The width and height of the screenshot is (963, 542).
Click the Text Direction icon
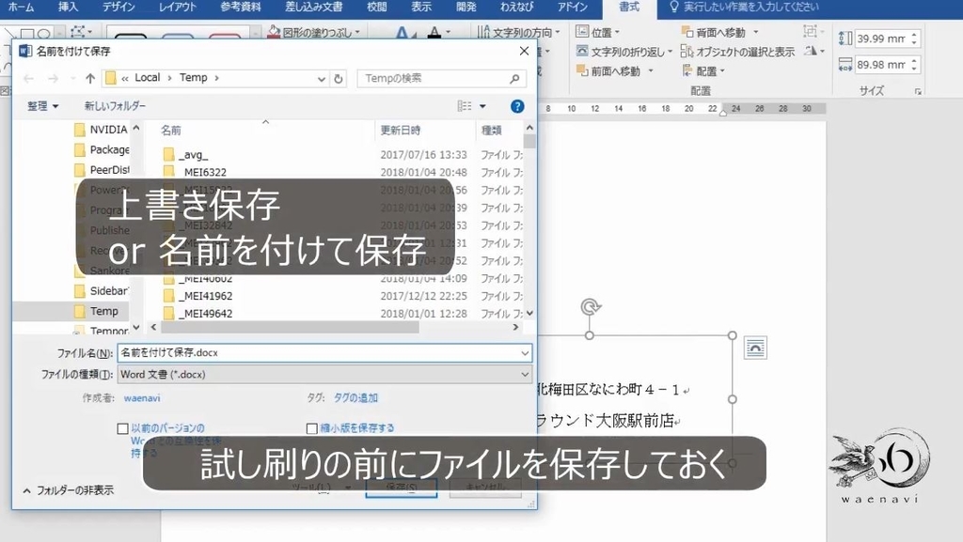point(484,31)
